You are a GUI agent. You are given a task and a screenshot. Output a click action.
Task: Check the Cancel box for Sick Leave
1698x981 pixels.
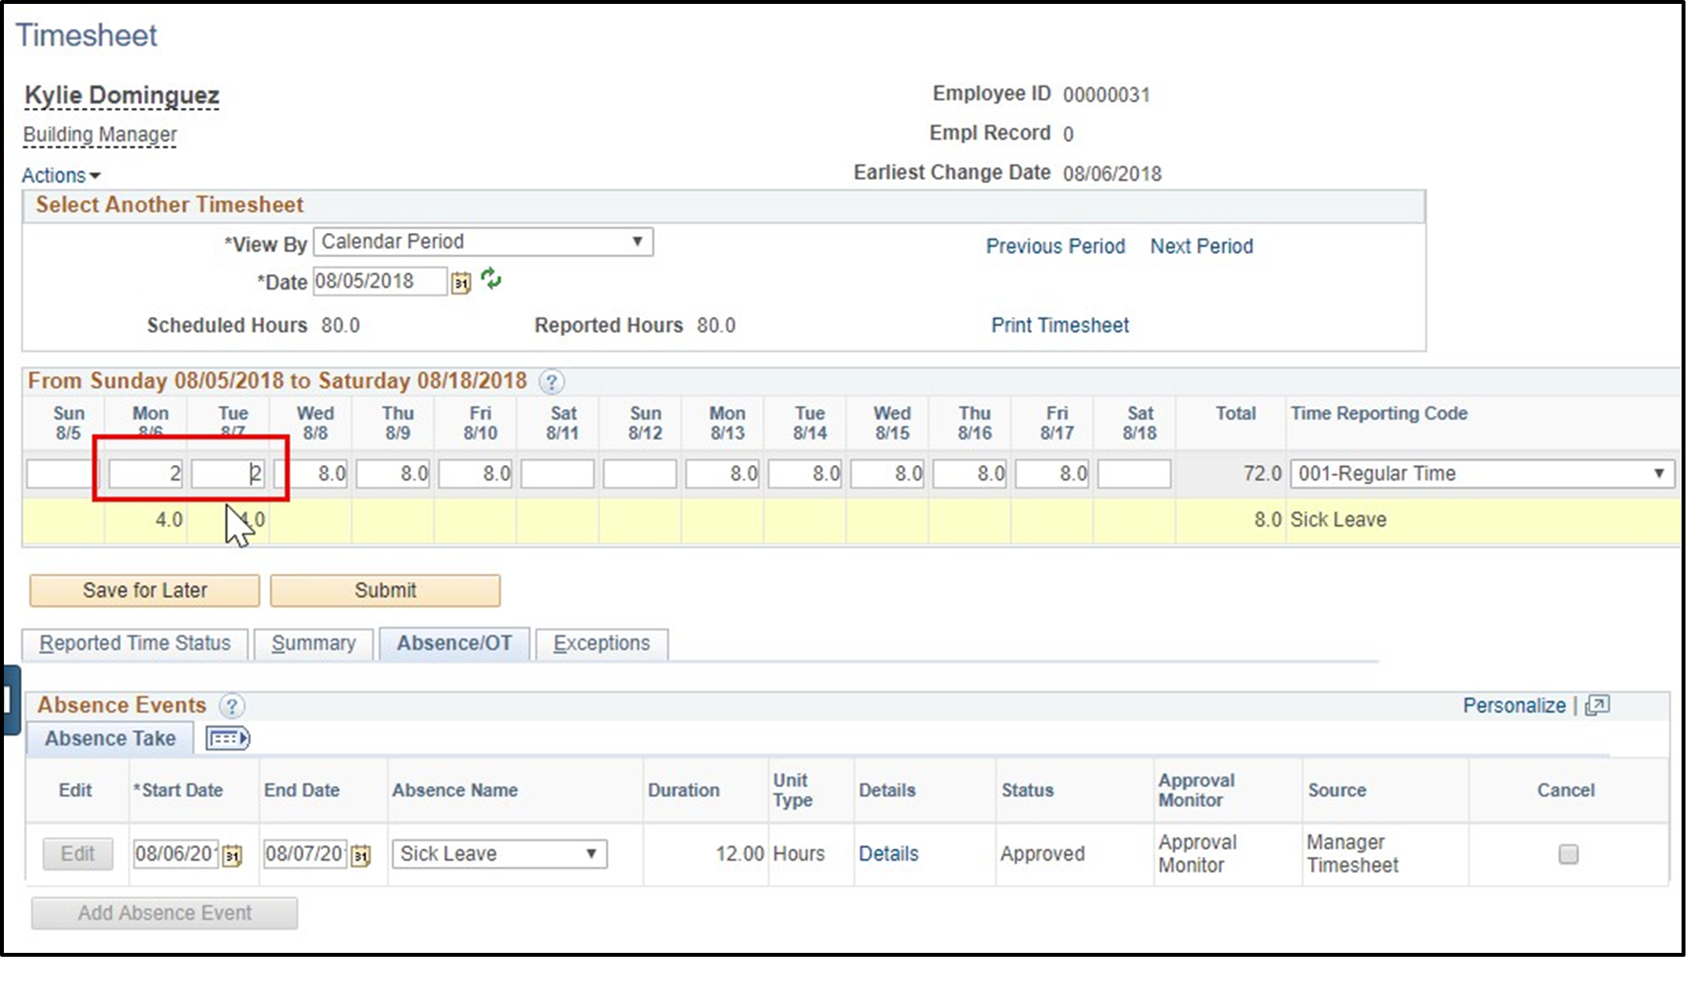click(1567, 854)
